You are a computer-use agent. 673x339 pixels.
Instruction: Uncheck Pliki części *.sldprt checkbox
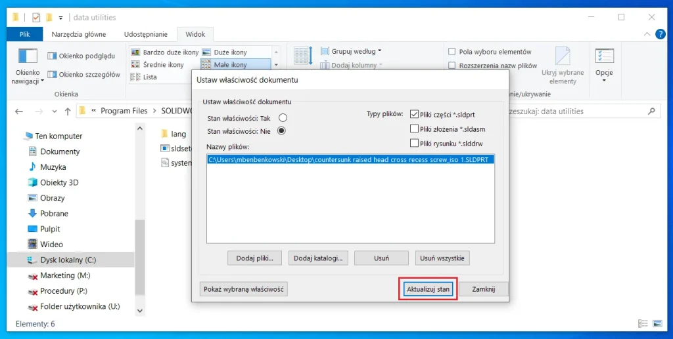tap(414, 114)
